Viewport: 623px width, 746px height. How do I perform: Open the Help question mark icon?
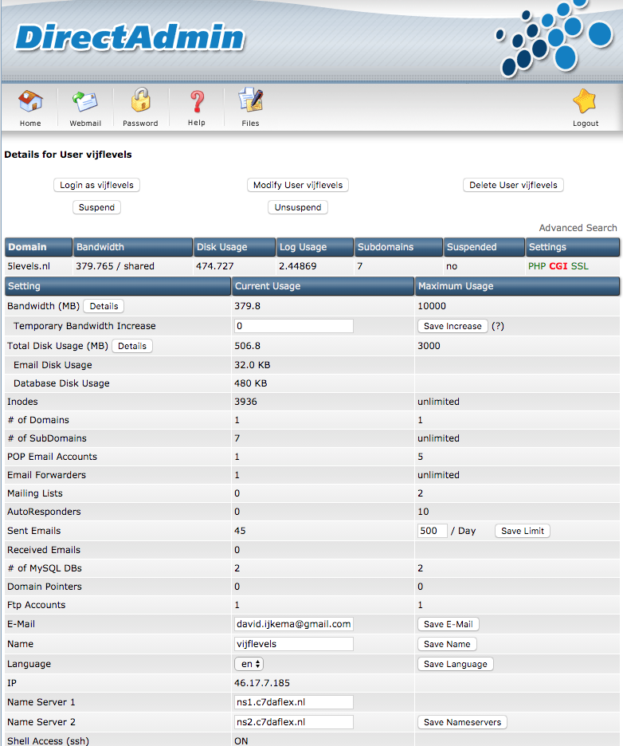pyautogui.click(x=196, y=102)
